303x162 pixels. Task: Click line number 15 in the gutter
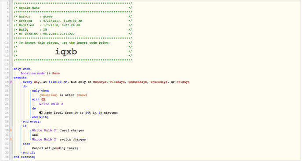[7, 64]
